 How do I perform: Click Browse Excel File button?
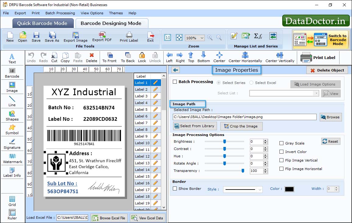109,218
